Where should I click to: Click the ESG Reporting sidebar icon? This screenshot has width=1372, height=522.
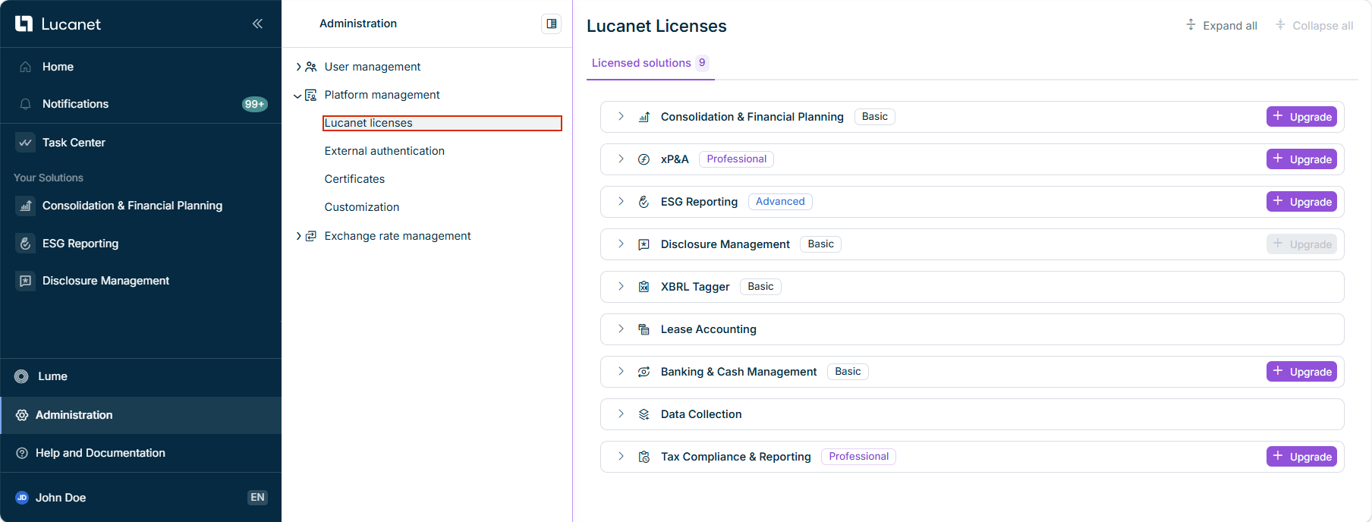coord(25,244)
